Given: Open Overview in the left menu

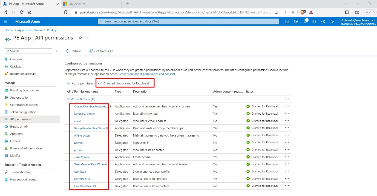Looking at the screenshot, I should [x=16, y=59].
